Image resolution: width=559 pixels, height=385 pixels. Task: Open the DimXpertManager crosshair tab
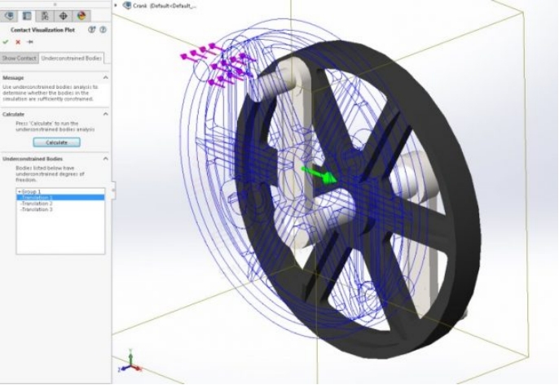[x=63, y=16]
